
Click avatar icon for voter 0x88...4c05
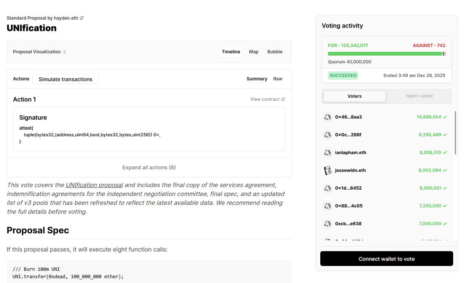point(327,206)
